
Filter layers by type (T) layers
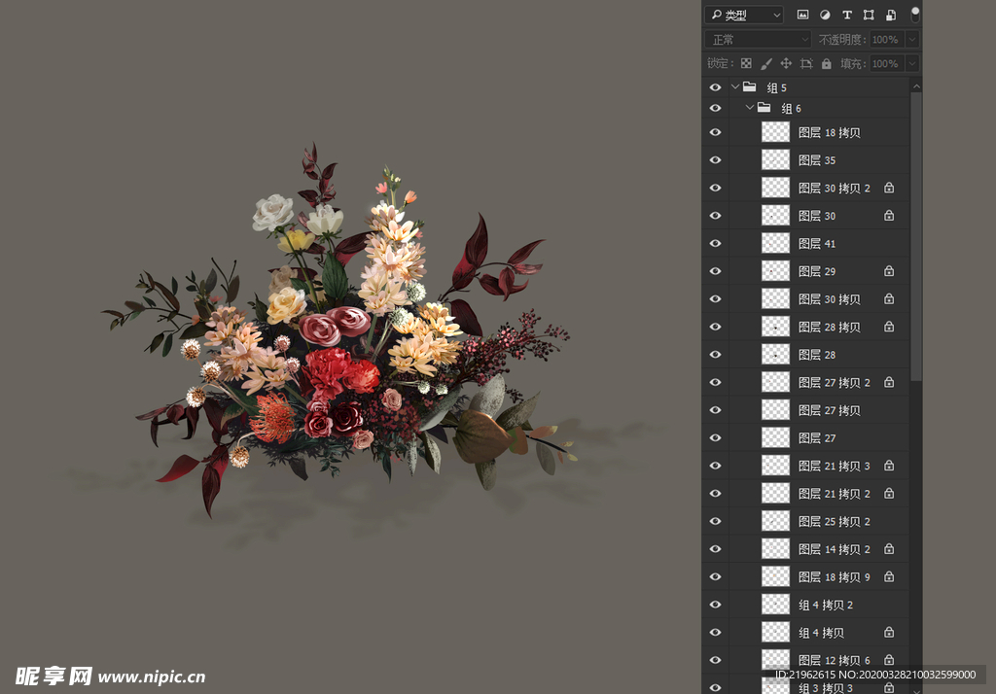[x=846, y=15]
